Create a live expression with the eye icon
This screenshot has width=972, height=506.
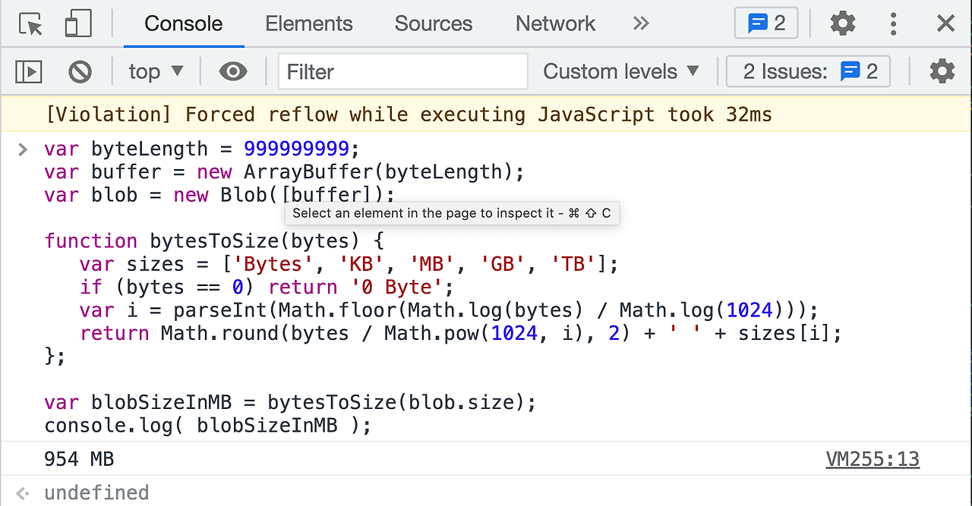pos(232,71)
